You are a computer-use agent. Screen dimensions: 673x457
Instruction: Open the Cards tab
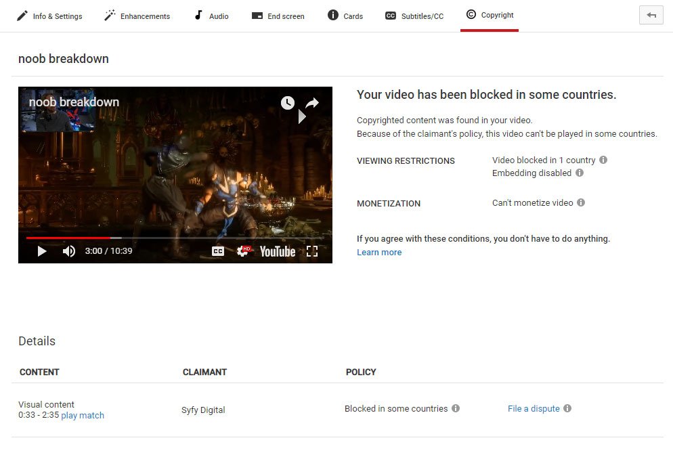tap(345, 16)
